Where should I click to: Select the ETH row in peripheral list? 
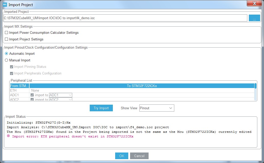(132, 91)
